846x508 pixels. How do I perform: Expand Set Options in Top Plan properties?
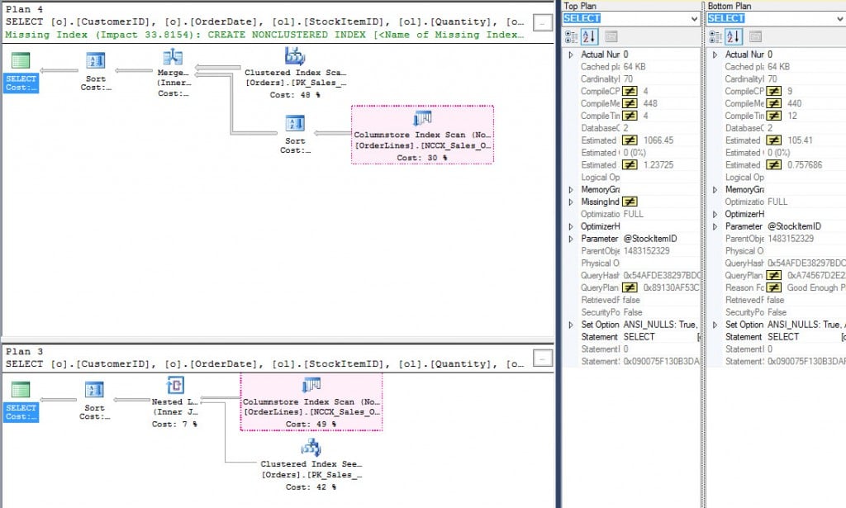point(570,325)
